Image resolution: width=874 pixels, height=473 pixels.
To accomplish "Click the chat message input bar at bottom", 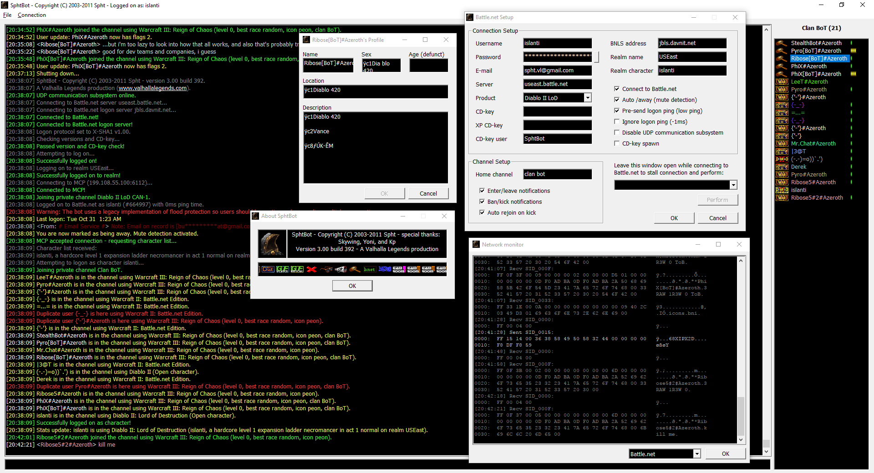I will point(387,464).
